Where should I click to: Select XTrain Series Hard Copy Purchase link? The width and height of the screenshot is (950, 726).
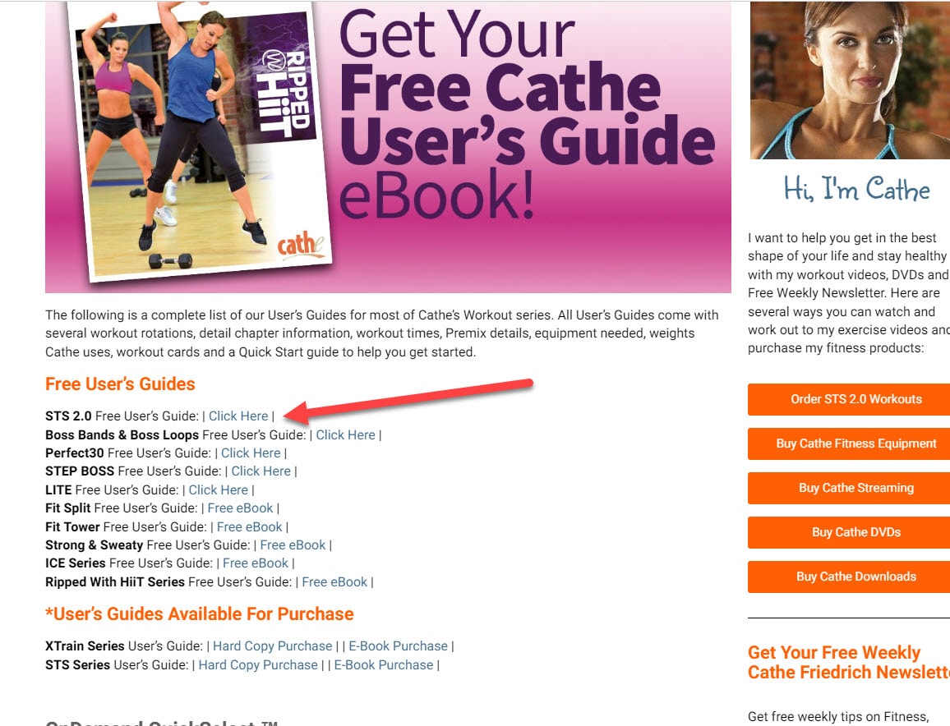click(273, 646)
